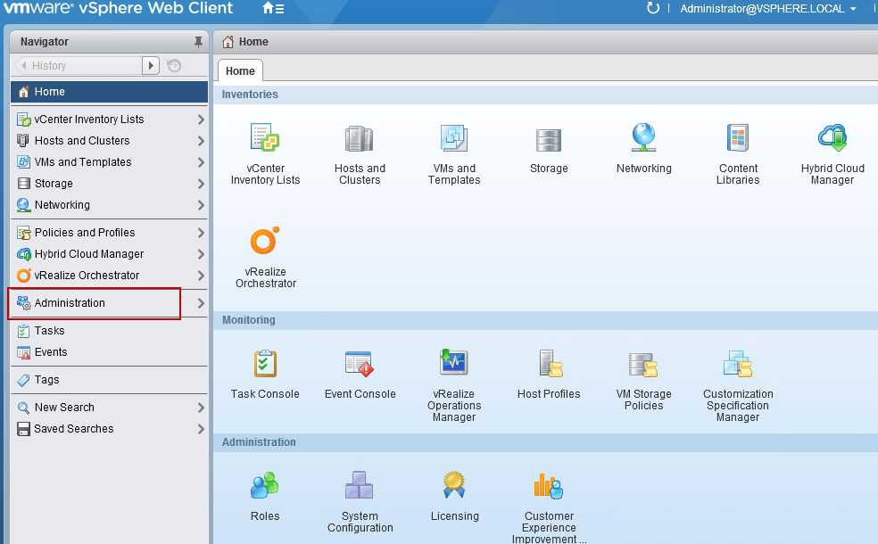878x544 pixels.
Task: Click Tags in the Navigator
Action: pyautogui.click(x=46, y=380)
